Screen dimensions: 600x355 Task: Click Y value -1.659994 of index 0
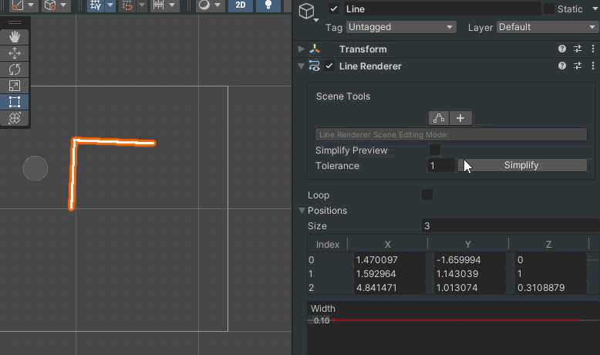click(x=470, y=260)
